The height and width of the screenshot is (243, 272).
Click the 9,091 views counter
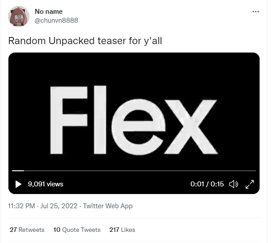(x=45, y=184)
